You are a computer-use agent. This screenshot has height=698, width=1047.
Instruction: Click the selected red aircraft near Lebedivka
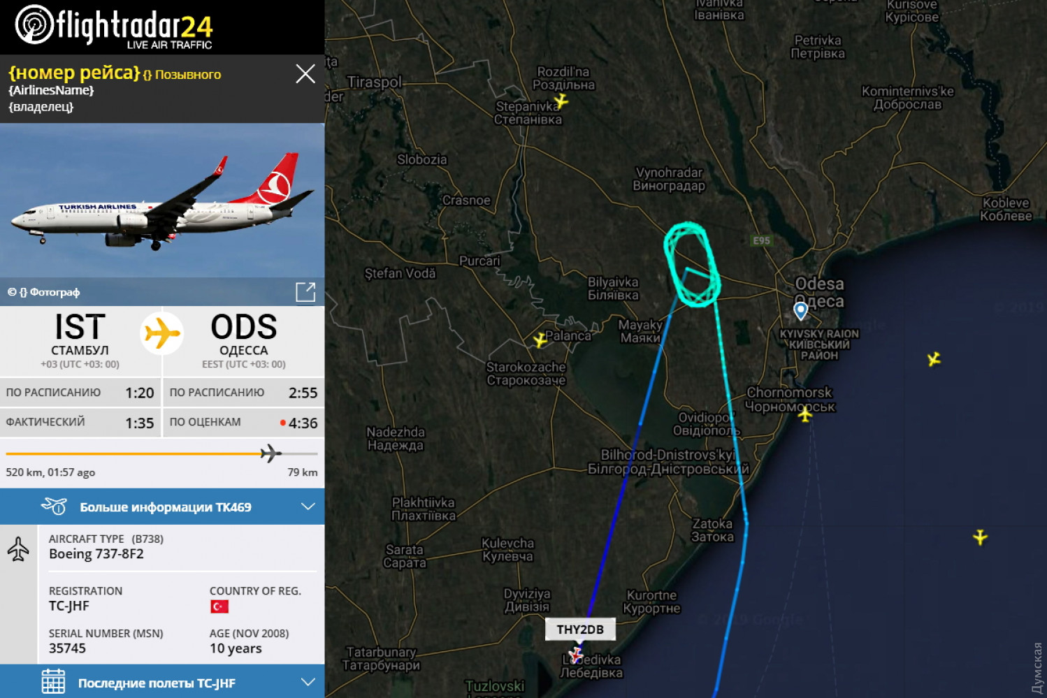pos(575,655)
